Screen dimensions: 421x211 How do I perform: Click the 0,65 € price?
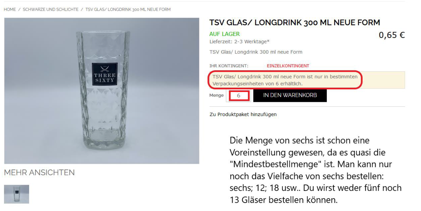coord(392,35)
